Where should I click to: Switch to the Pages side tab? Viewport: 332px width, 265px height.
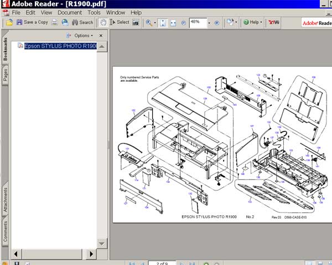5,76
